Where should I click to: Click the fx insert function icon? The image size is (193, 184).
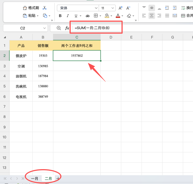click(x=67, y=28)
